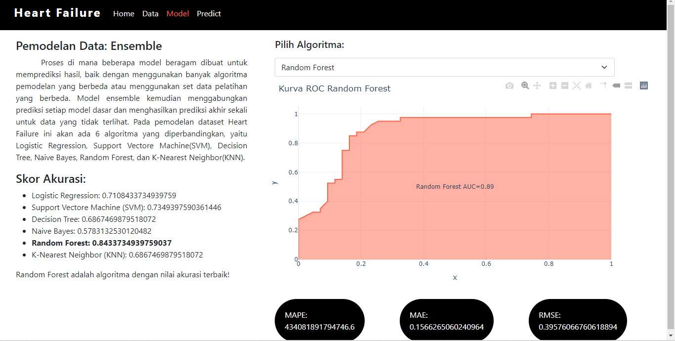Select the Zoom tool on the ROC chart
This screenshot has height=341, width=675.
click(525, 85)
